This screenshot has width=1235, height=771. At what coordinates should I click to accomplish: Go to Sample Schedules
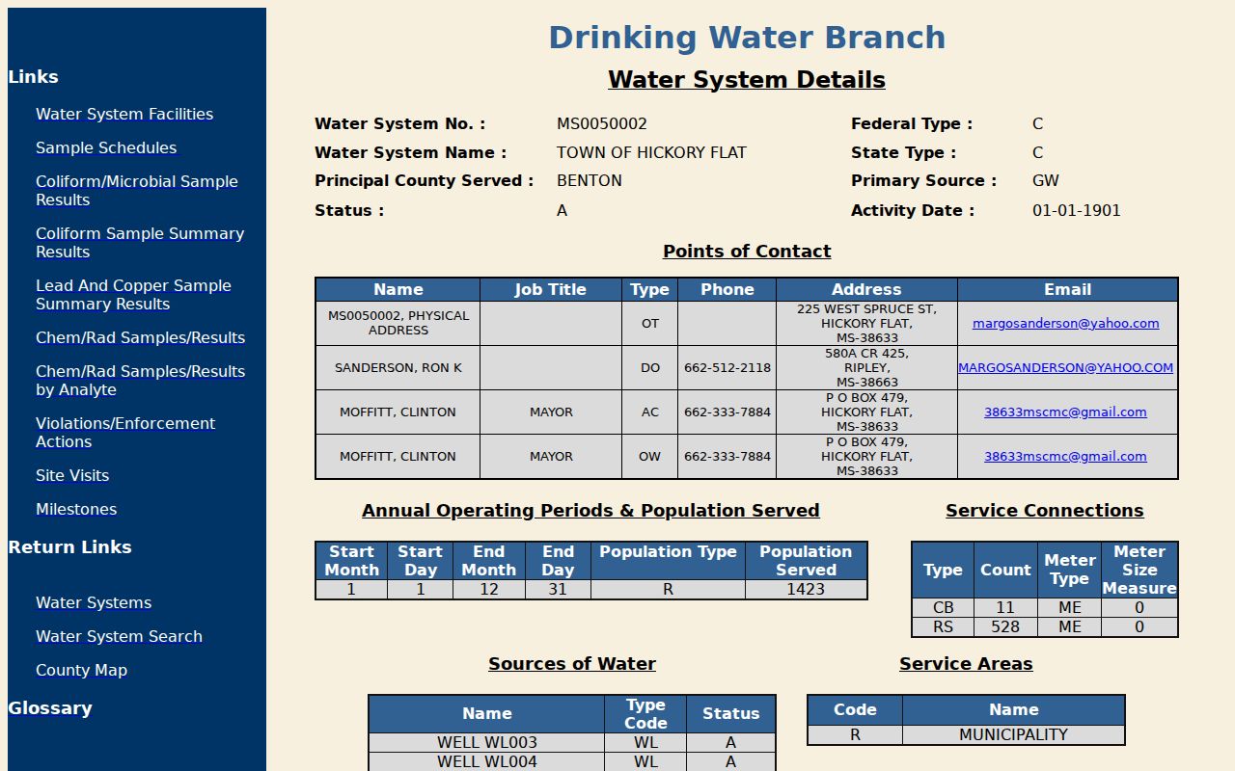coord(106,147)
